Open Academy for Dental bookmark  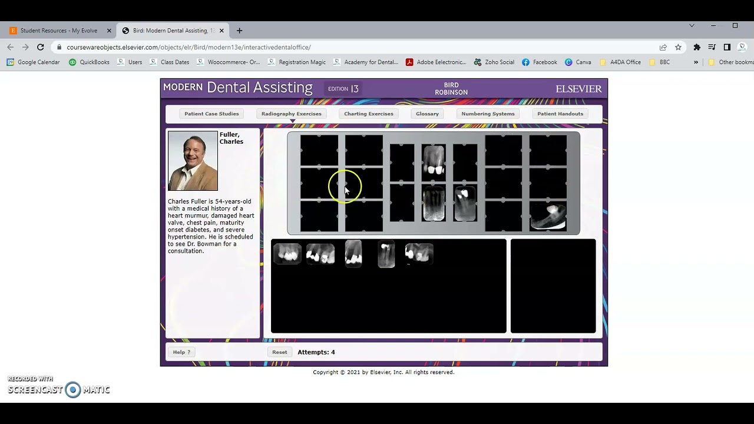(366, 62)
